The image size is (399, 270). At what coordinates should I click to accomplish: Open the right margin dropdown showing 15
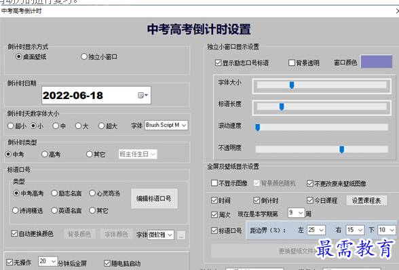point(356,230)
